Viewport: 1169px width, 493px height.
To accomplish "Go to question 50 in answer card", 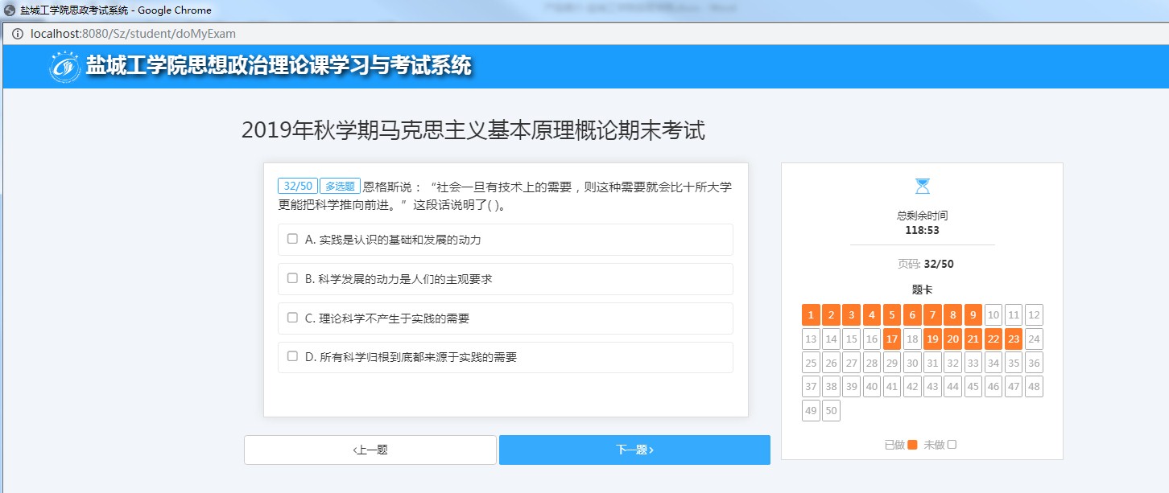I will (831, 411).
